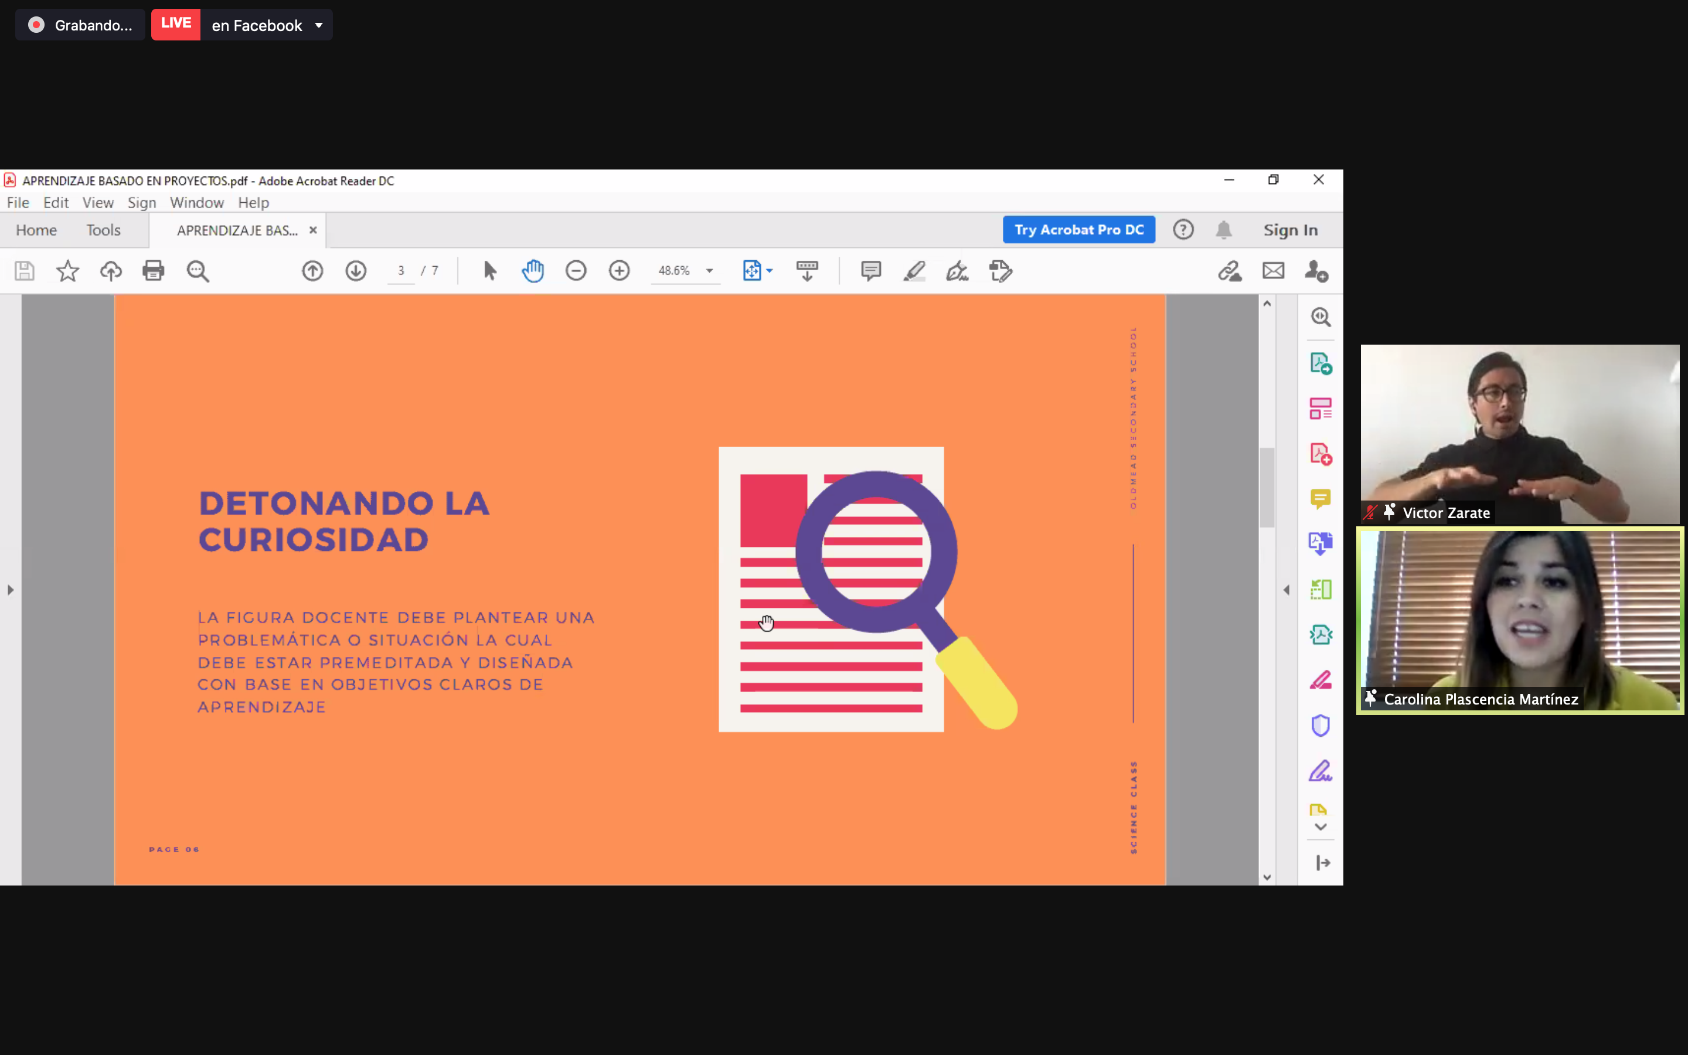Open the View menu
The height and width of the screenshot is (1055, 1688).
click(x=98, y=202)
